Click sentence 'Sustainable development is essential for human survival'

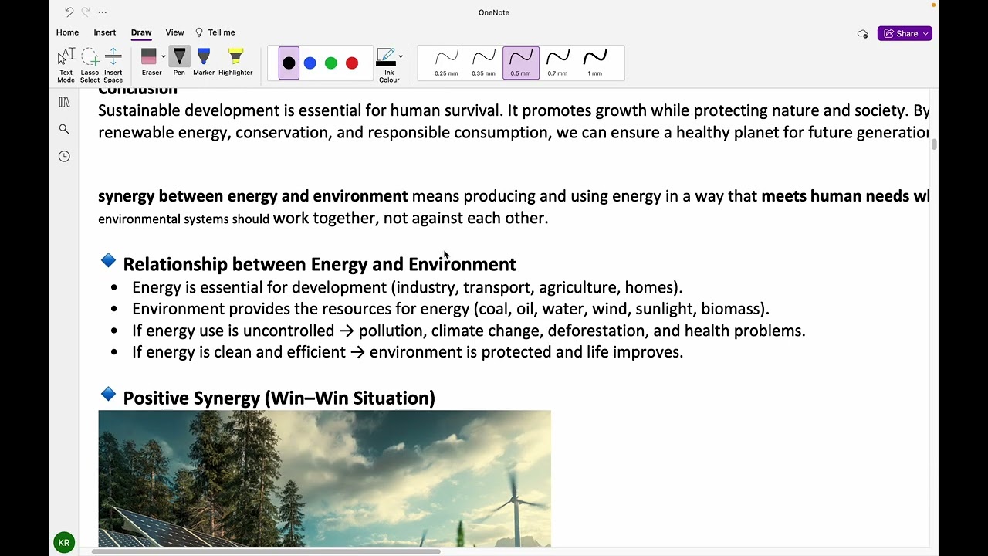[300, 110]
